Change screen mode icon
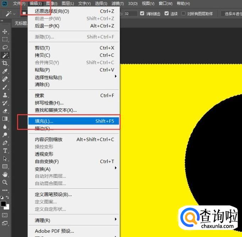242x237 pixels. pyautogui.click(x=5, y=223)
